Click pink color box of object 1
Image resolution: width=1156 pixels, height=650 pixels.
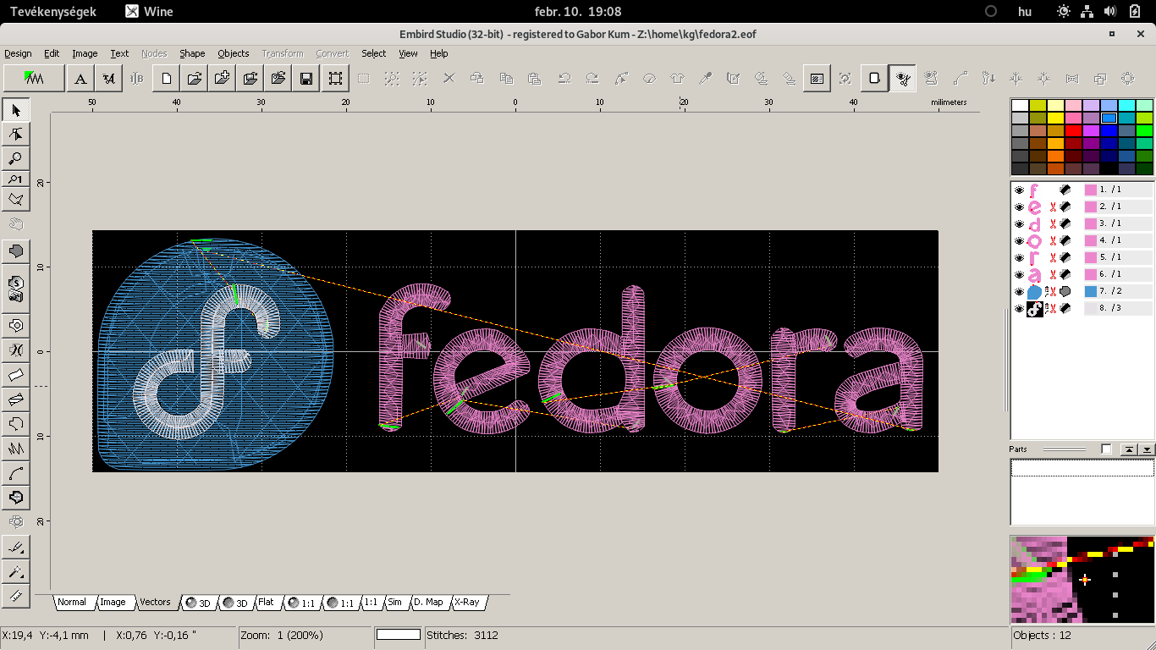pyautogui.click(x=1091, y=190)
